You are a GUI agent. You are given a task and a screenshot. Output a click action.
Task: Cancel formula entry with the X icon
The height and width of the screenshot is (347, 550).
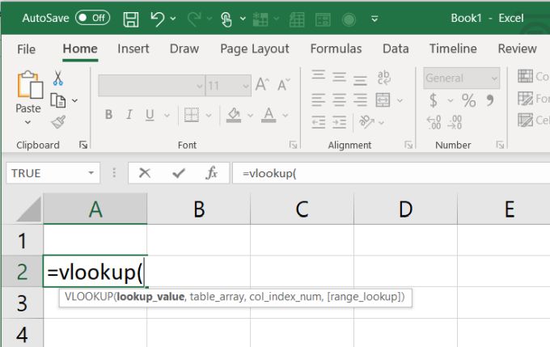[x=145, y=173]
